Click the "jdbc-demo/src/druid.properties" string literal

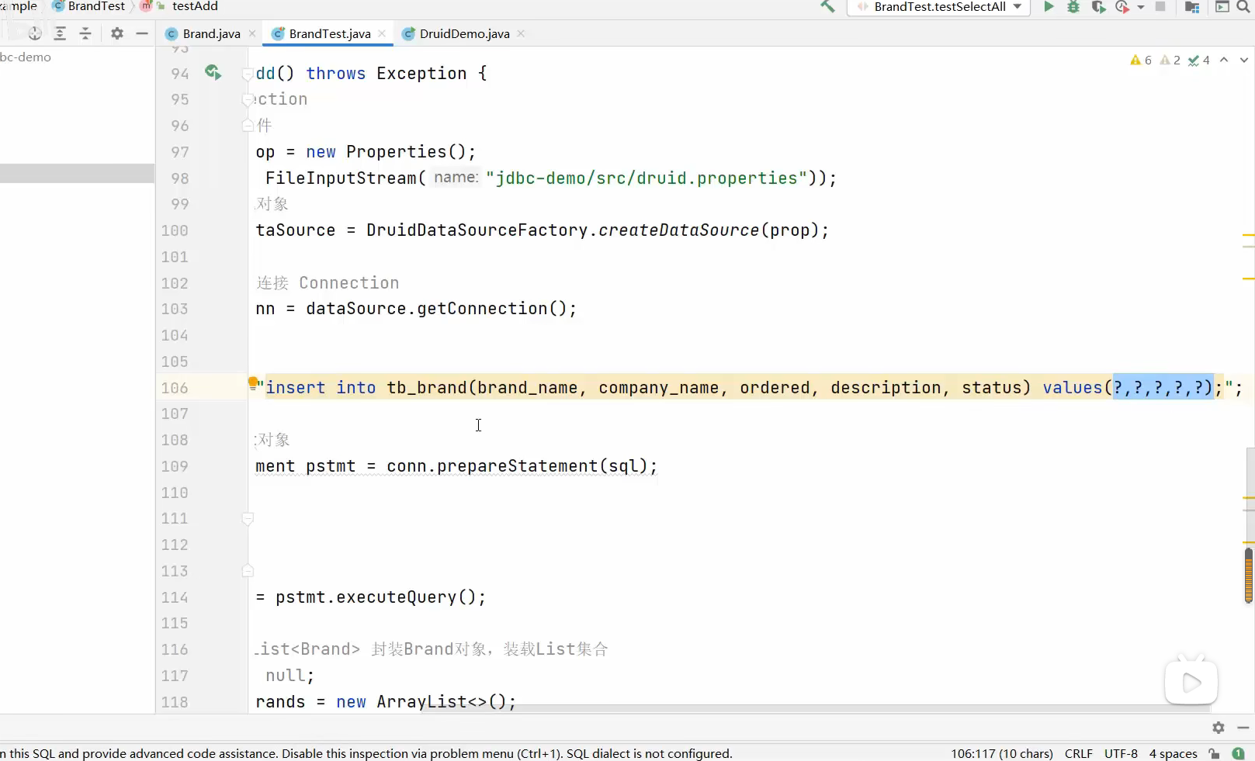coord(647,178)
